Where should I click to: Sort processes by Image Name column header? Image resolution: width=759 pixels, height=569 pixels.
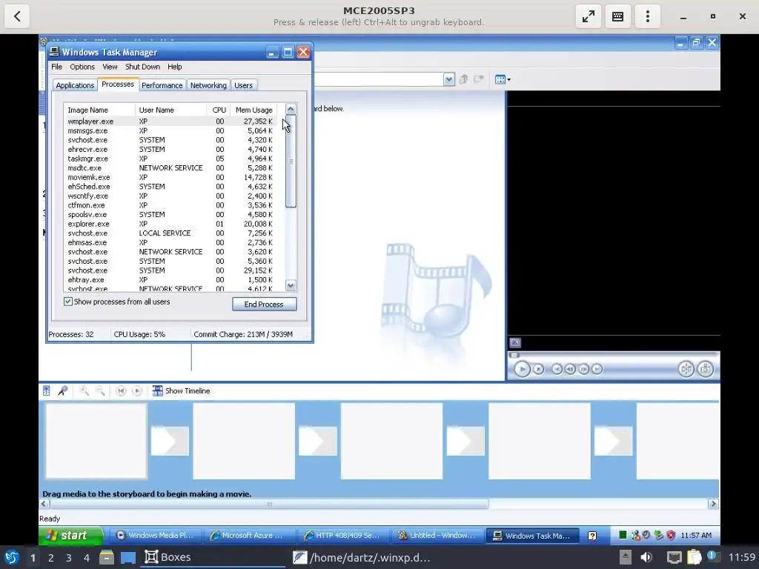coord(99,110)
